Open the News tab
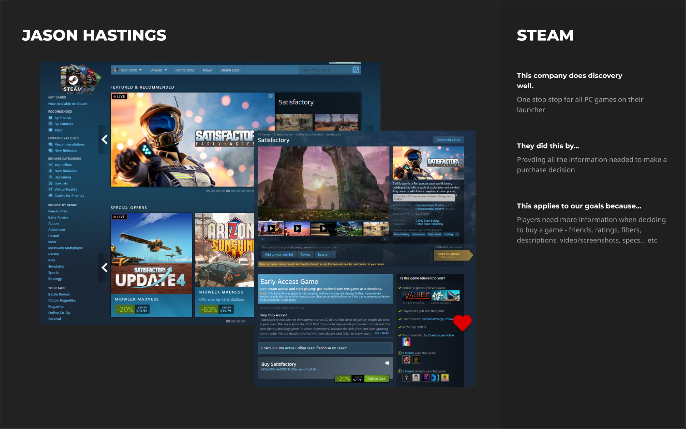The width and height of the screenshot is (686, 429). 208,70
